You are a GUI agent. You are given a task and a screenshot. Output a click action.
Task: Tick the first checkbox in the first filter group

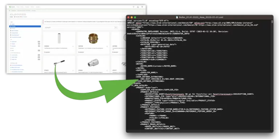pyautogui.click(x=11, y=42)
